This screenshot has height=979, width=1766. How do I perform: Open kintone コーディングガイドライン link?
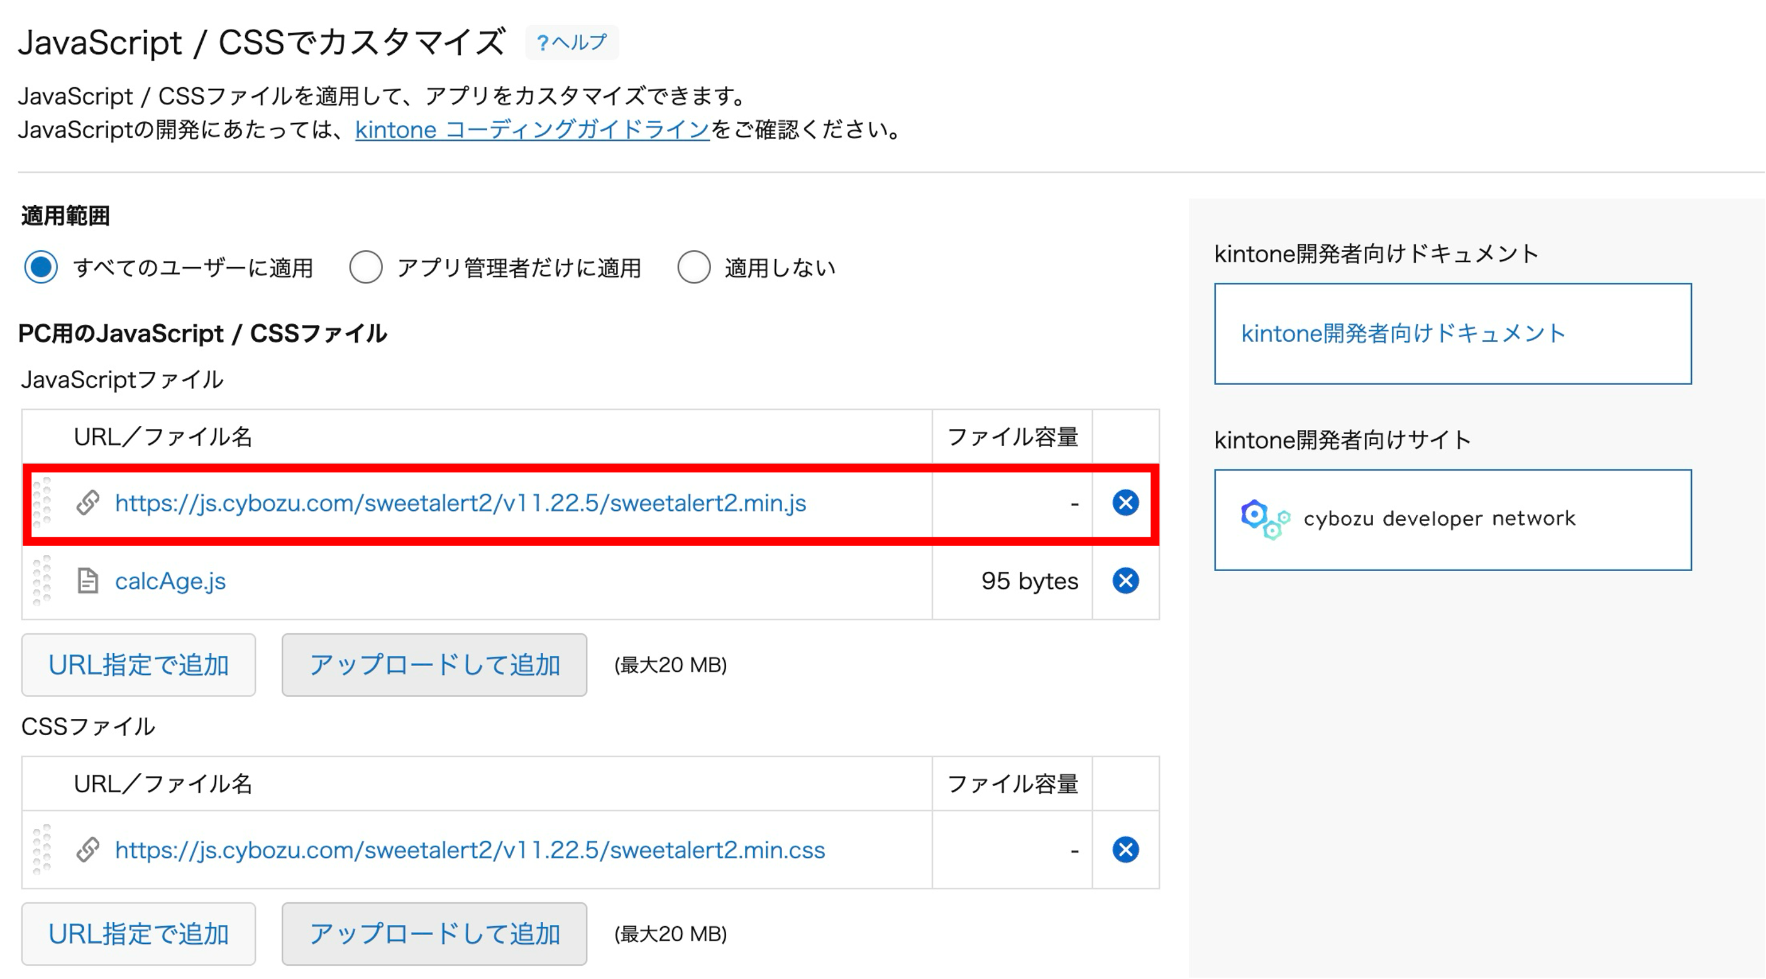coord(532,129)
